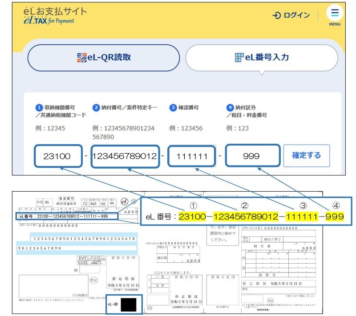Image resolution: width=356 pixels, height=316 pixels.
Task: Click the 納付区分 field with 999
Action: (x=253, y=155)
